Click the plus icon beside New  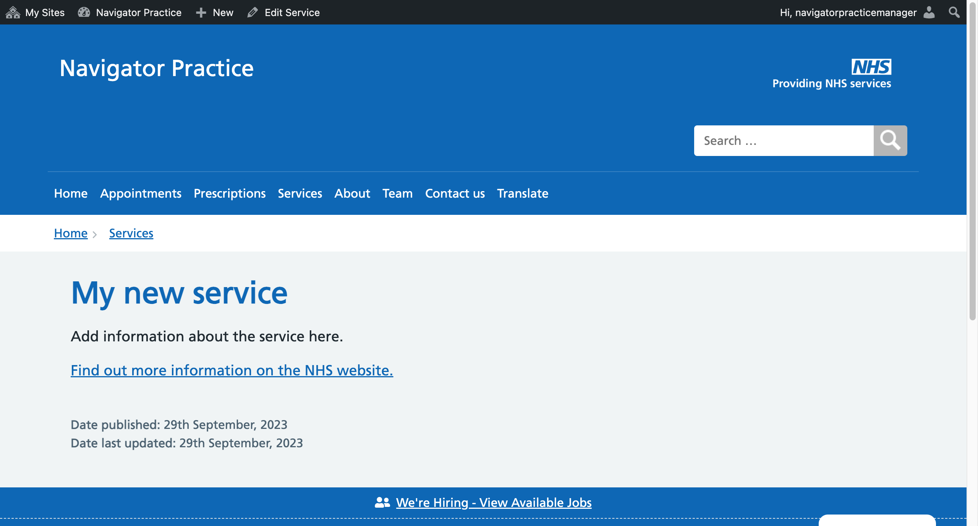tap(201, 13)
